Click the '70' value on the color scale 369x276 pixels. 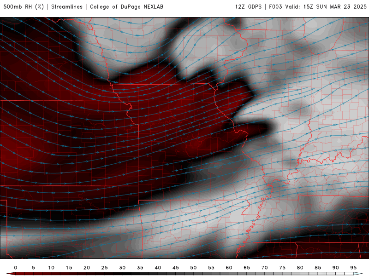[x=264, y=268]
